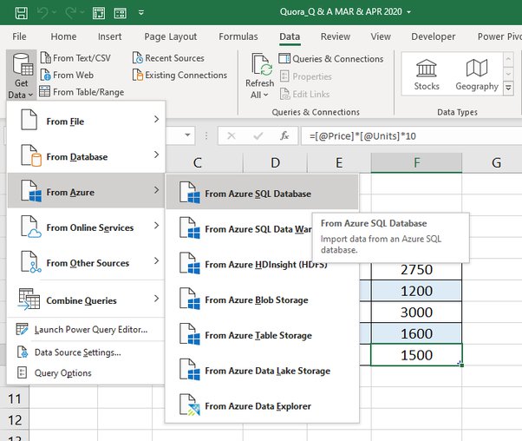Expand From Database submenu
Image resolution: width=522 pixels, height=441 pixels.
tap(86, 155)
